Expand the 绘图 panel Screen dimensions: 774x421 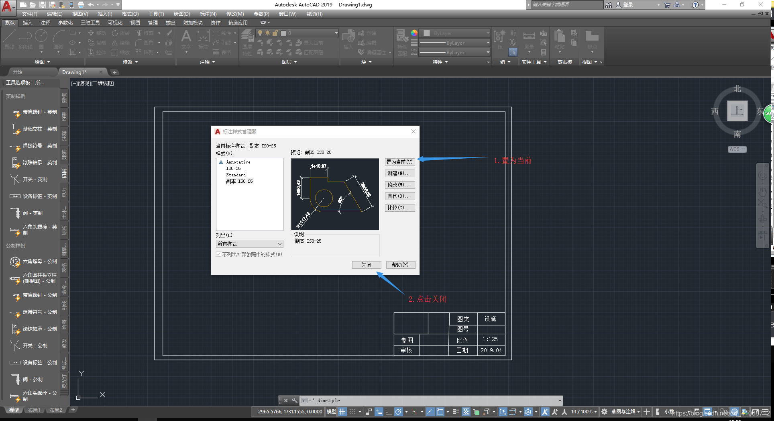click(42, 62)
